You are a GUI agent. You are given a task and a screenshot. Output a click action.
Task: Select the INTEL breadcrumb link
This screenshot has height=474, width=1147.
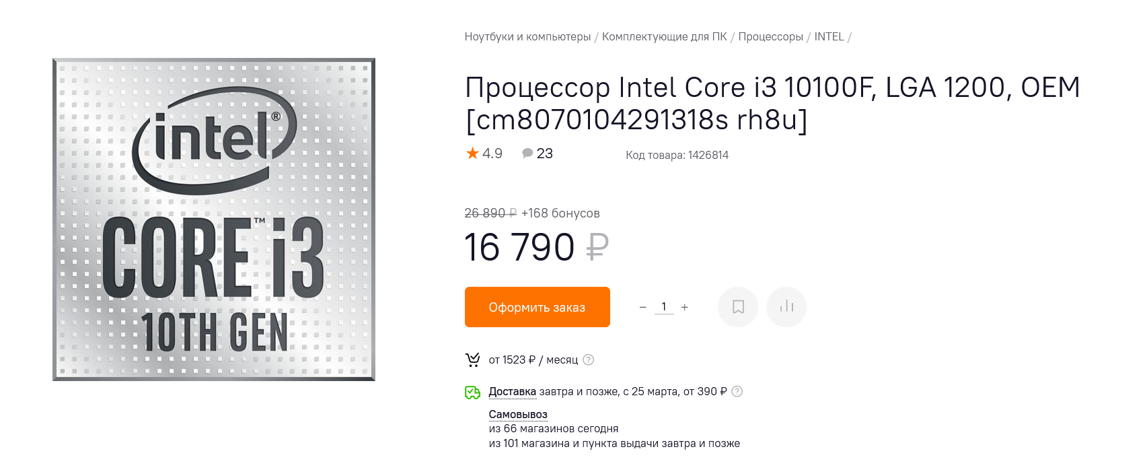829,37
